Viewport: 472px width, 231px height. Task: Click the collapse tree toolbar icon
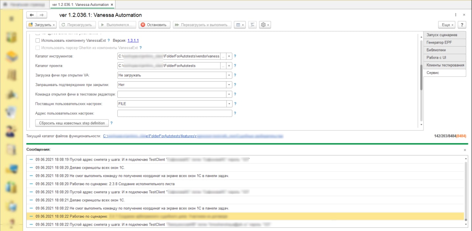pos(253,25)
